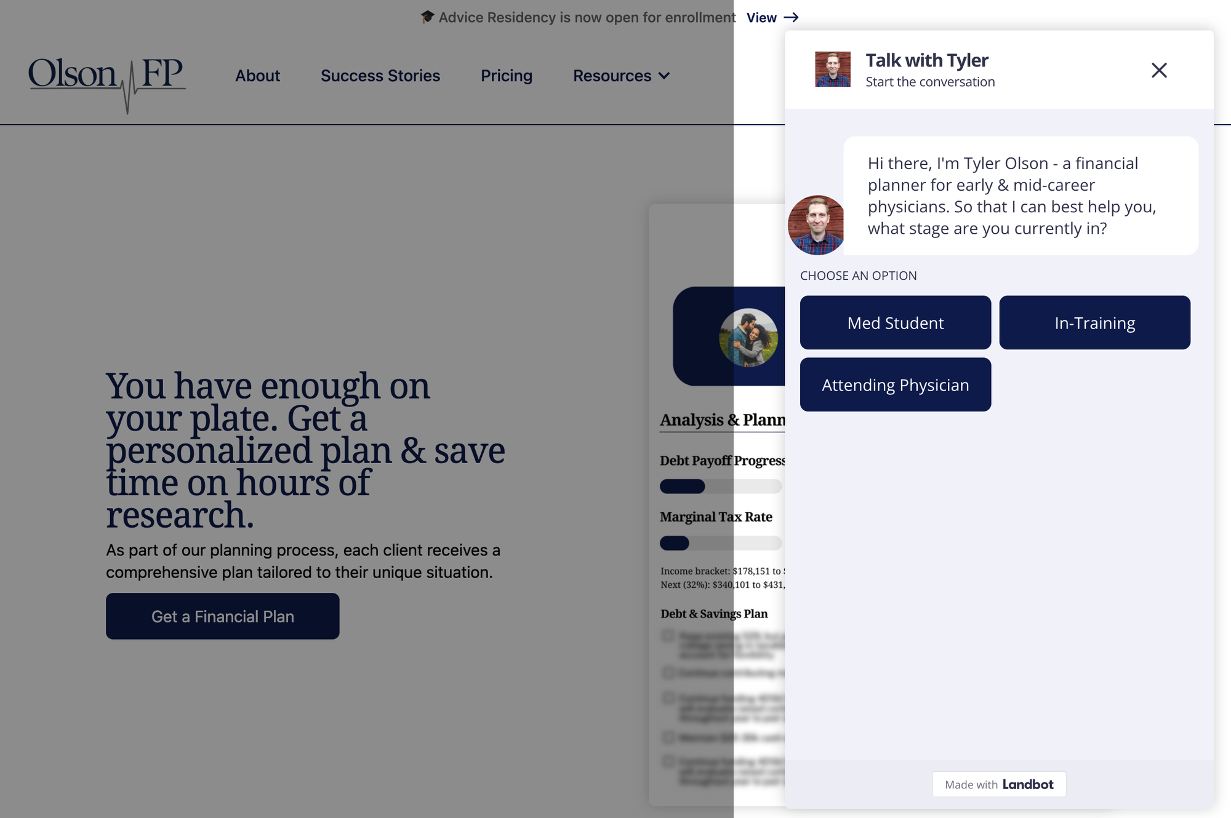Click Tyler's round avatar beside the message

tap(816, 225)
